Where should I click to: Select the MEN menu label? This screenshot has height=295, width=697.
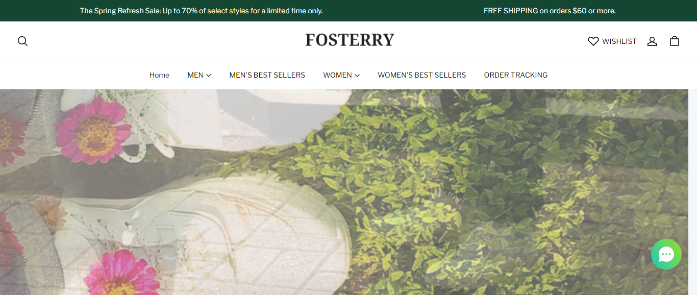pyautogui.click(x=195, y=75)
